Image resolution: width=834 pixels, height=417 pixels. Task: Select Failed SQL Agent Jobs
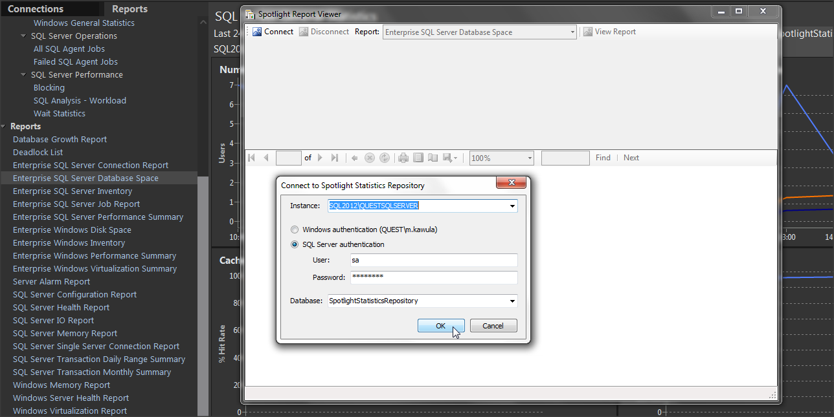point(76,61)
